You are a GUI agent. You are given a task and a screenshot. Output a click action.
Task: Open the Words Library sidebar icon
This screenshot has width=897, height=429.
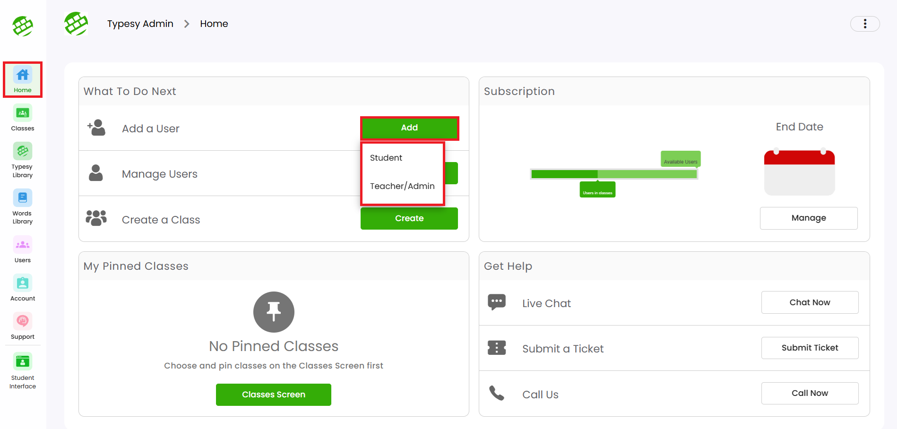(23, 198)
